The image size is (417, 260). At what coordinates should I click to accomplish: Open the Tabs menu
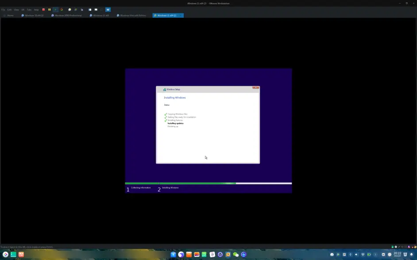pyautogui.click(x=29, y=10)
